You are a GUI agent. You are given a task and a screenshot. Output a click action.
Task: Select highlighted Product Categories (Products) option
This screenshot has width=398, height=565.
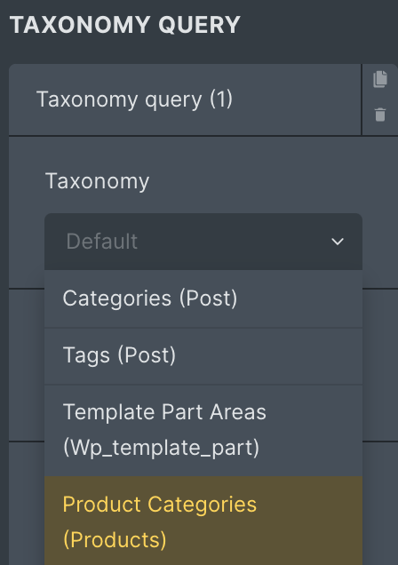click(x=203, y=521)
